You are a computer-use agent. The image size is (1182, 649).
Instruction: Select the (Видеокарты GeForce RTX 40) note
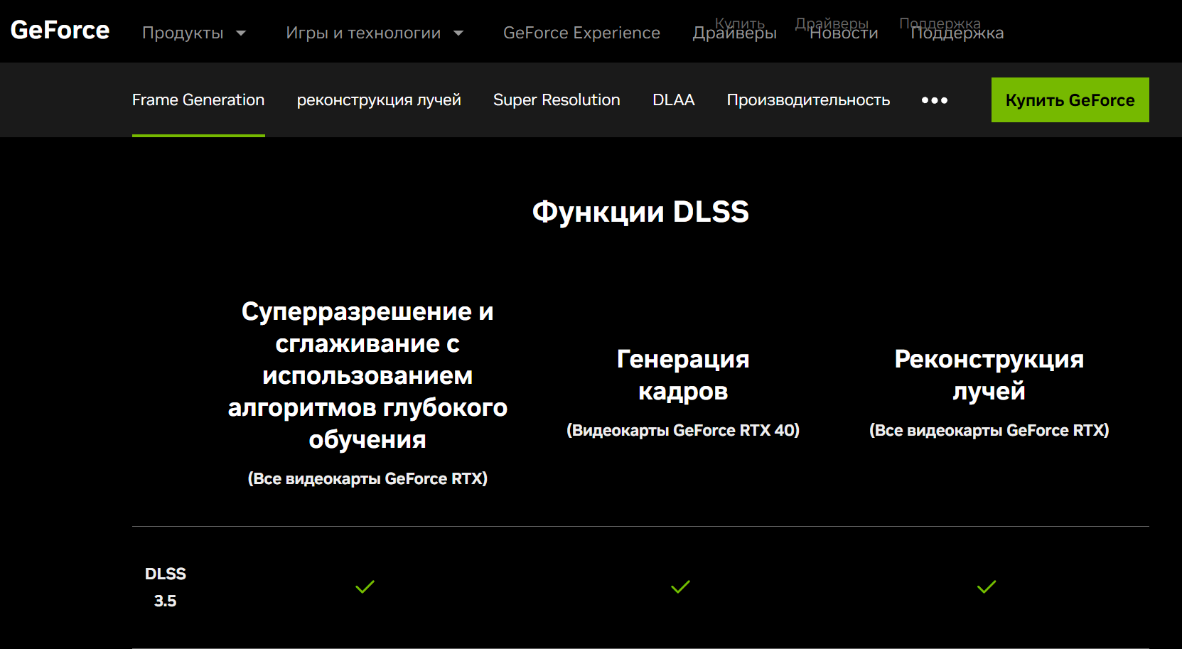coord(683,430)
